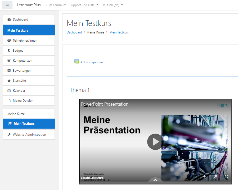Select the top Mein Testkurs sidebar entry
The height and width of the screenshot is (190, 238).
[29, 30]
